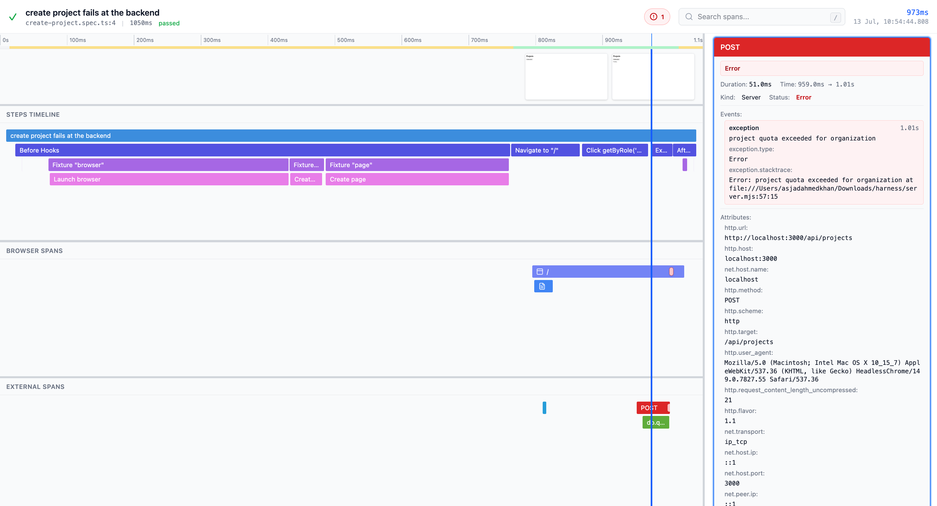This screenshot has width=937, height=506.
Task: Open the error count badge
Action: 657,17
